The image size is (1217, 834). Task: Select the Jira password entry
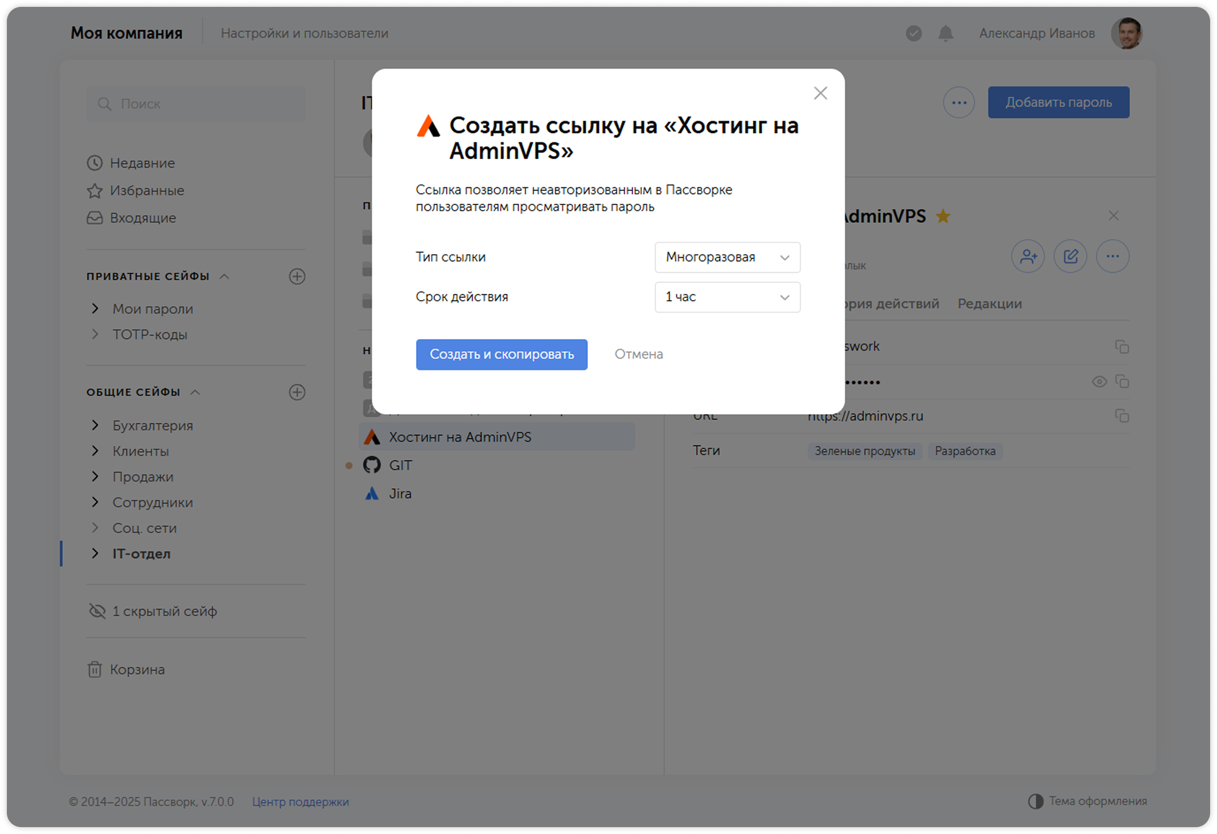click(400, 494)
